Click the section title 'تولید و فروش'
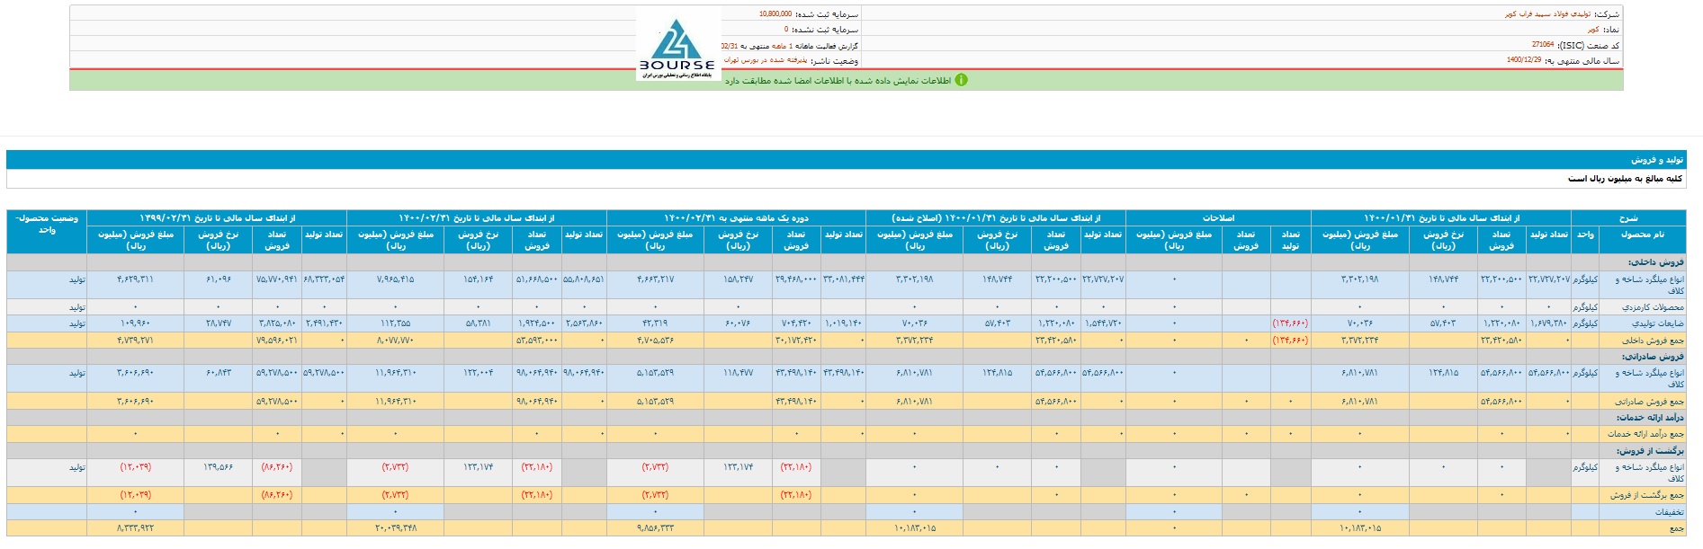 tap(1659, 160)
